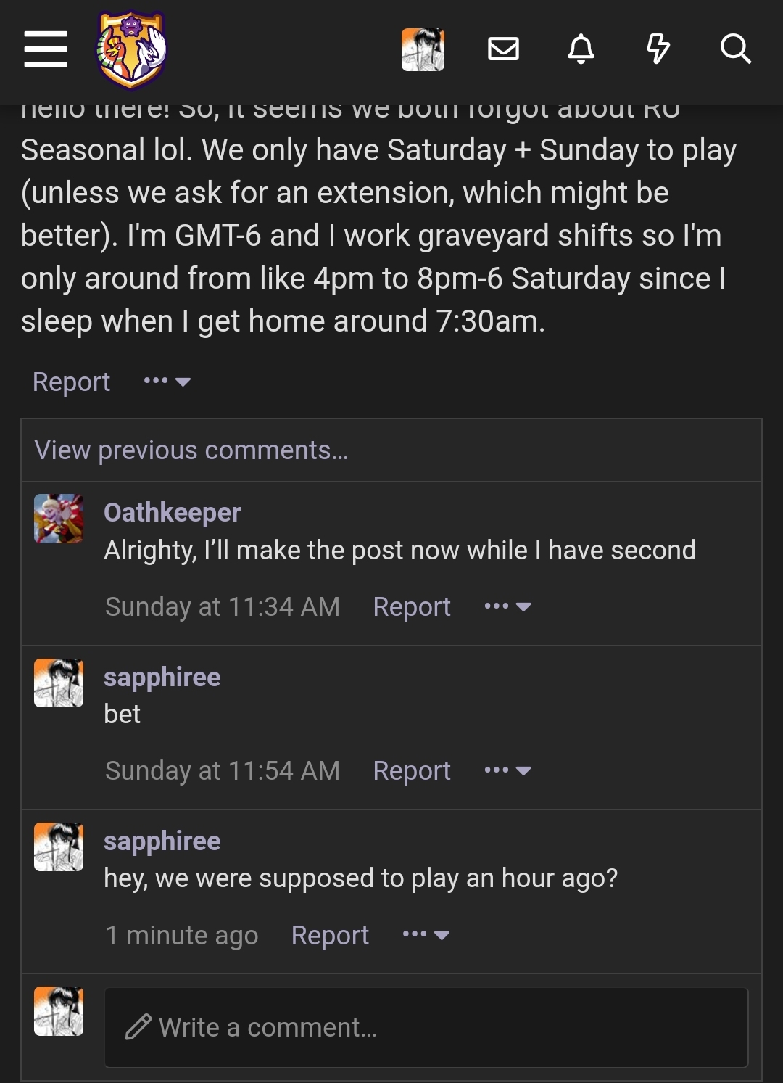This screenshot has height=1083, width=783.
Task: Open the hamburger navigation menu
Action: coord(46,49)
